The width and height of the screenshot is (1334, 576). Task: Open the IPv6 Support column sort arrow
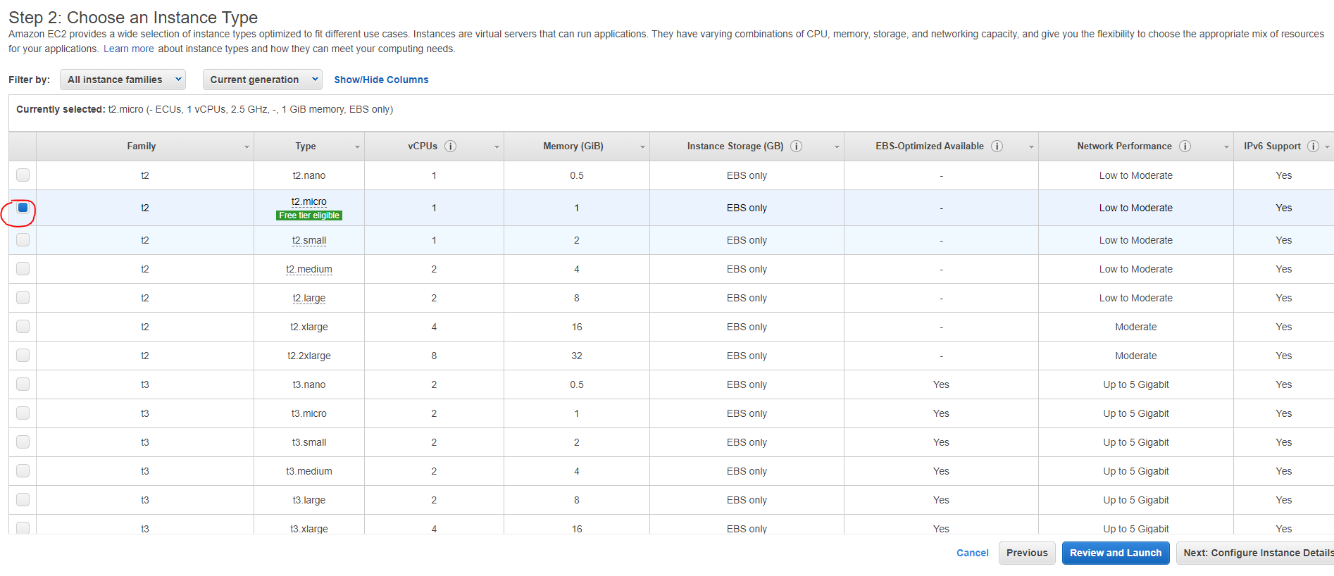pyautogui.click(x=1327, y=147)
